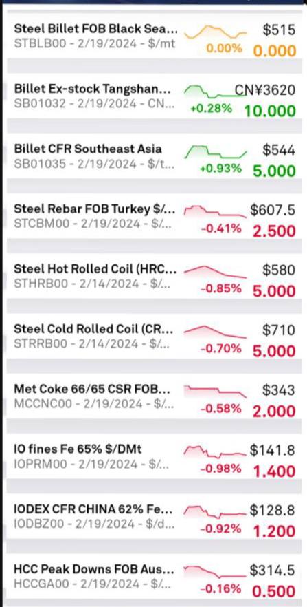The image size is (307, 607).
Task: Click the $580 Hot Rolled Coil price
Action: click(280, 270)
